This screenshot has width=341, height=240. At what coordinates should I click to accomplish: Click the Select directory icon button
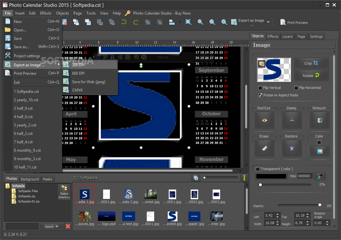(64, 192)
